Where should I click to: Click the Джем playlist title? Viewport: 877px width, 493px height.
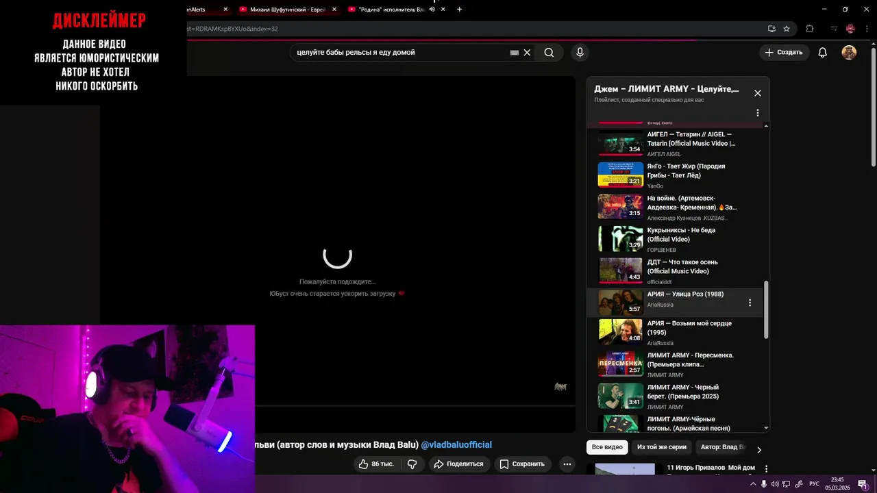667,89
